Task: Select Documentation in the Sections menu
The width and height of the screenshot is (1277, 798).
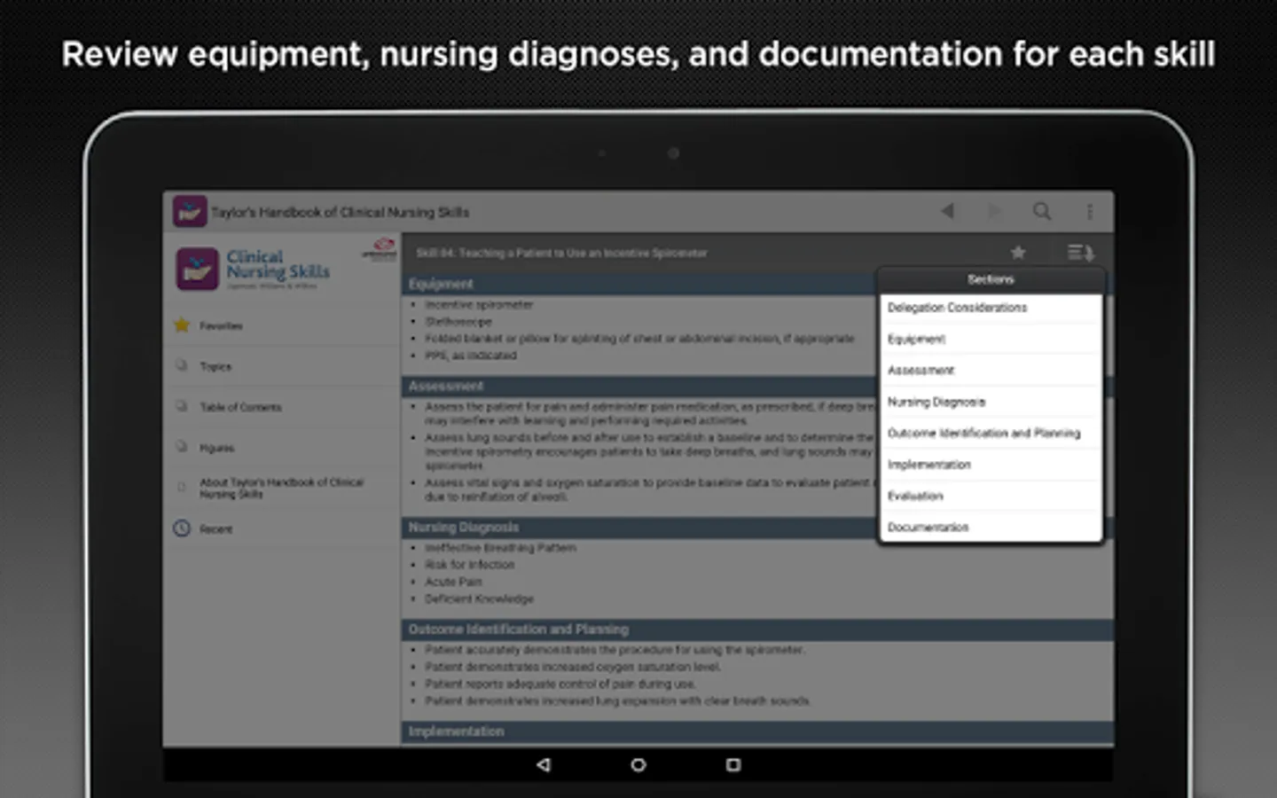Action: click(x=990, y=527)
